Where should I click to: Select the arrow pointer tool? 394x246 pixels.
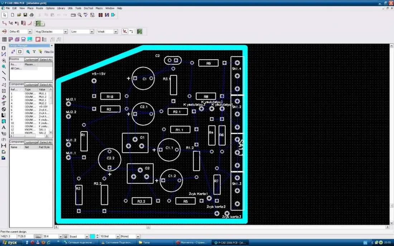point(5,15)
